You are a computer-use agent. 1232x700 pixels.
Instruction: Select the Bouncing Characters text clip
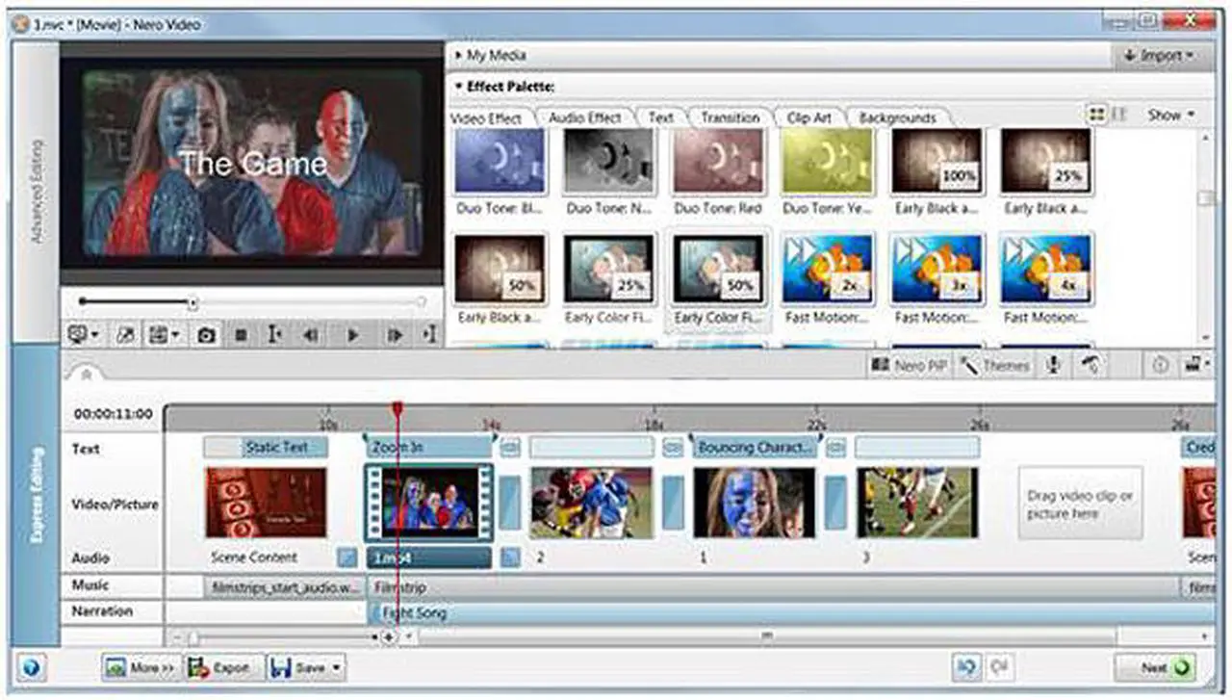(x=756, y=447)
